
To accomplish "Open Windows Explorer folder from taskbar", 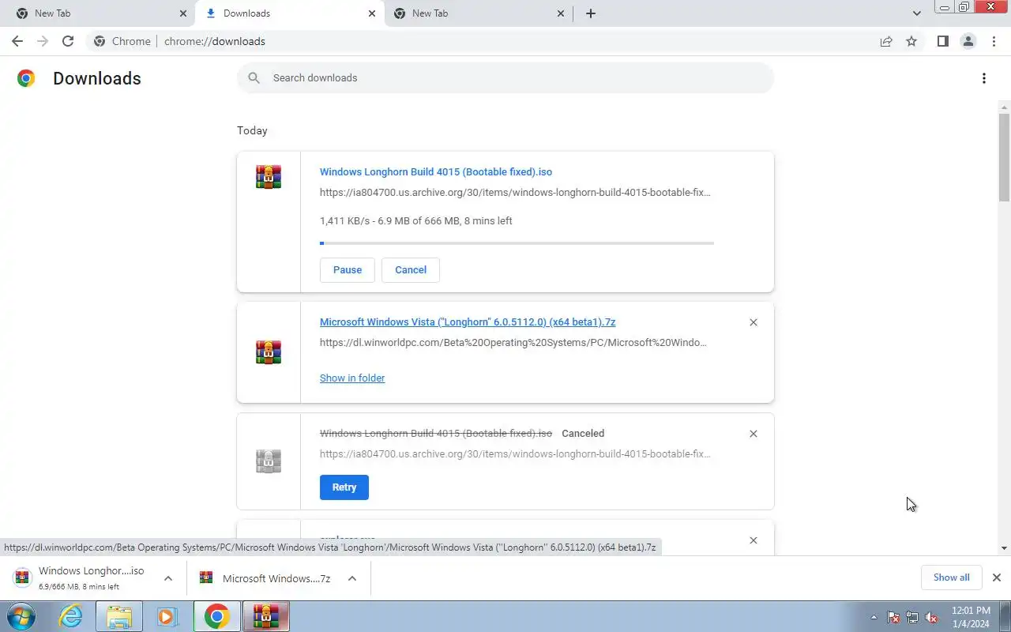I will coord(119,616).
